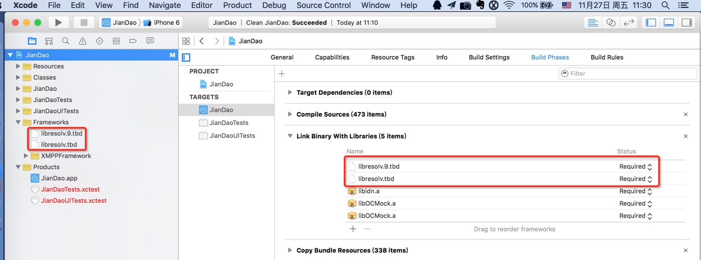Screen dimensions: 701x260
Task: Change libidn.a status Required dropdown
Action: pos(636,191)
